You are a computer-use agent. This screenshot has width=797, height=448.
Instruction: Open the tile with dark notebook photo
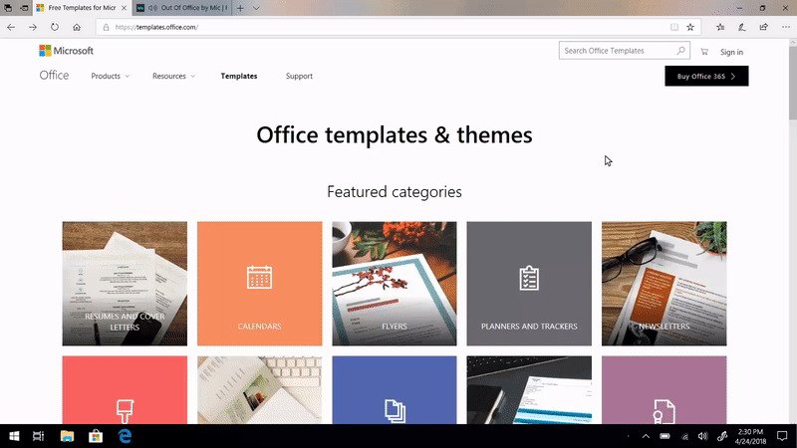pyautogui.click(x=529, y=390)
